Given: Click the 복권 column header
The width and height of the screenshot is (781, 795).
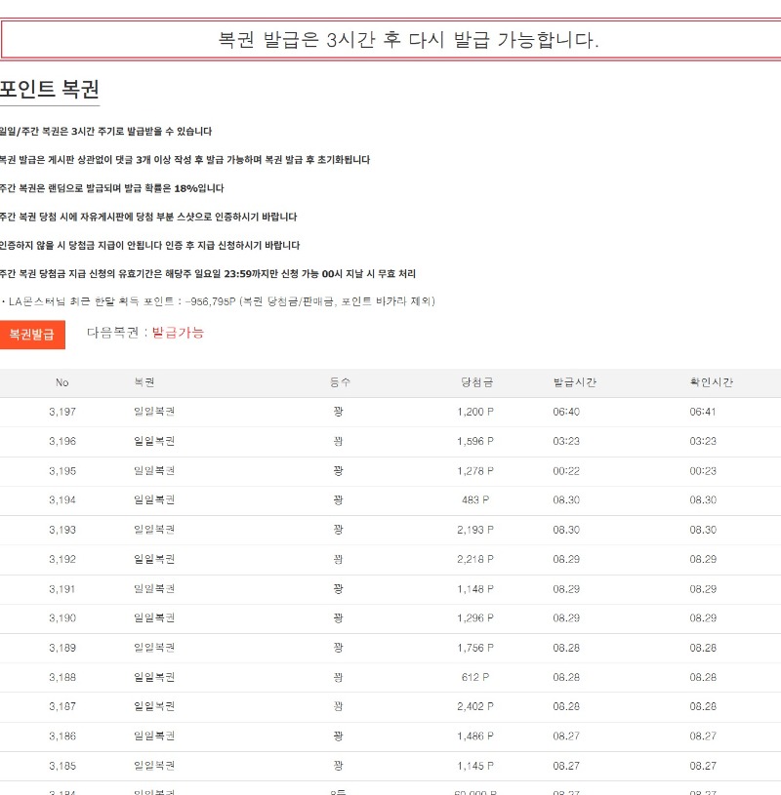Looking at the screenshot, I should click(x=144, y=382).
